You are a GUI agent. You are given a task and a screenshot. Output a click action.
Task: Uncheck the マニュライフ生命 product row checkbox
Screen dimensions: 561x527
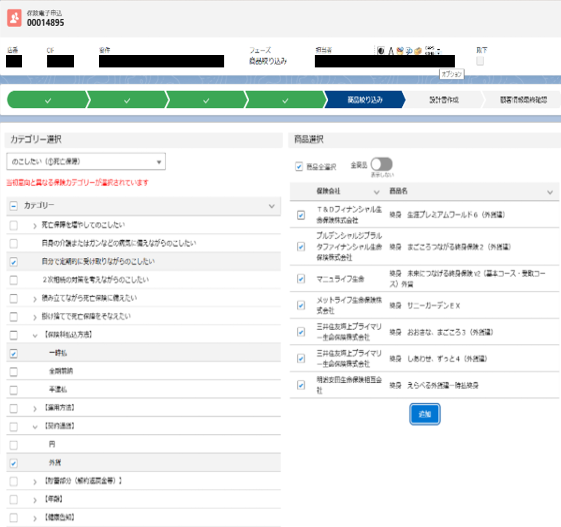coord(301,279)
